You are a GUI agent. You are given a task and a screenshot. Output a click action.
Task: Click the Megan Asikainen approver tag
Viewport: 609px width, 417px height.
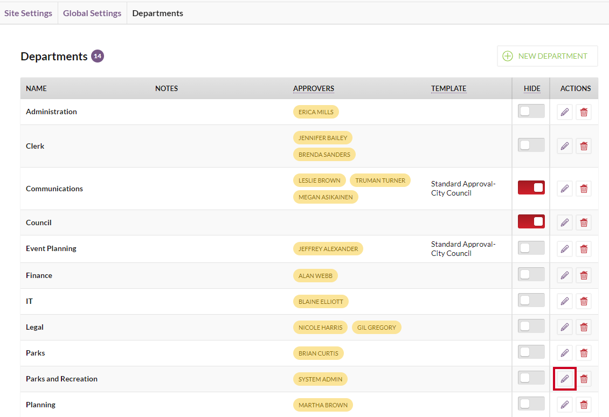[326, 197]
